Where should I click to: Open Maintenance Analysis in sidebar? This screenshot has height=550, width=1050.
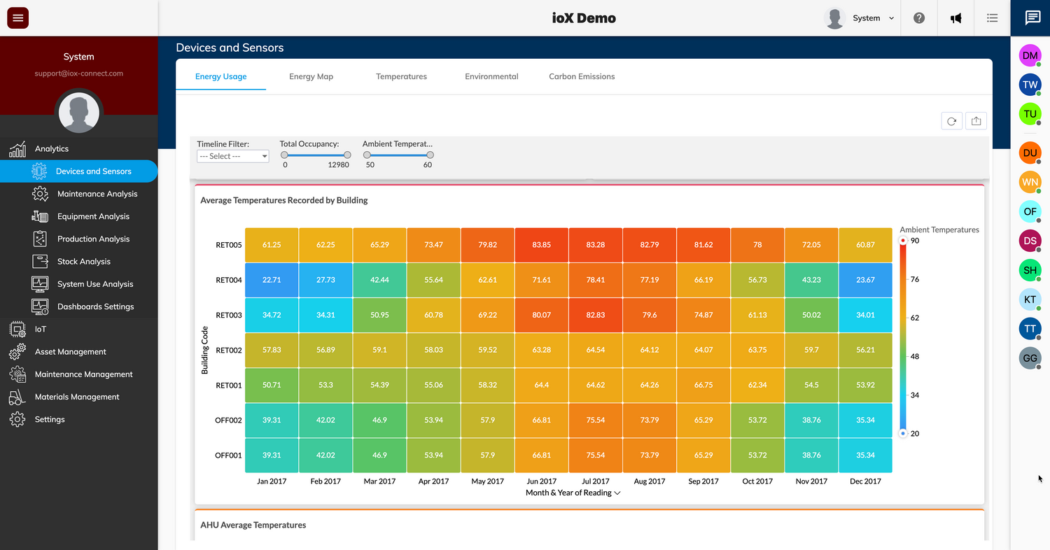(x=97, y=194)
